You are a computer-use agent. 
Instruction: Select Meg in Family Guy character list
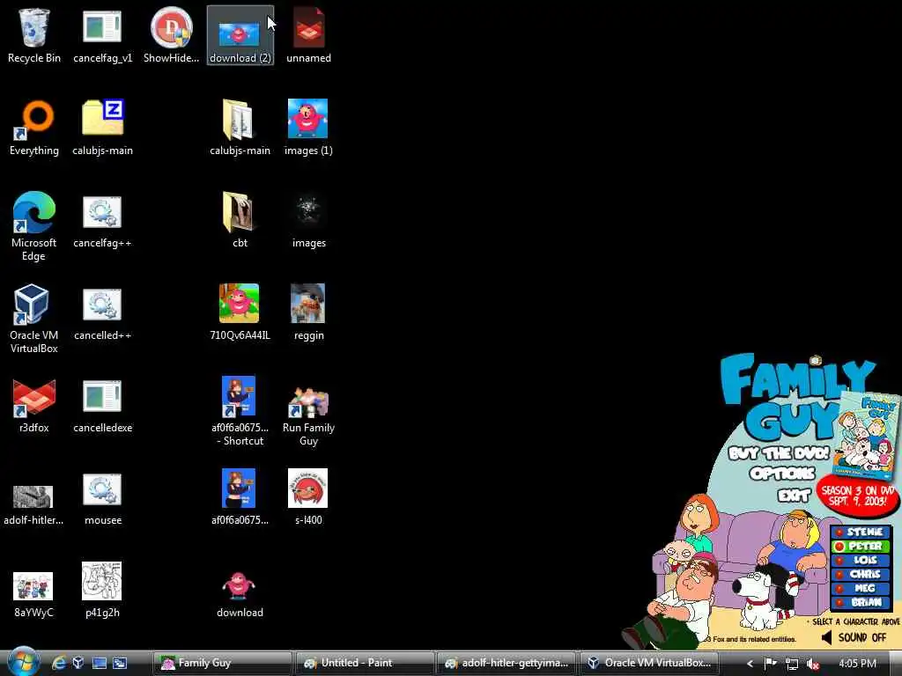[x=860, y=588]
